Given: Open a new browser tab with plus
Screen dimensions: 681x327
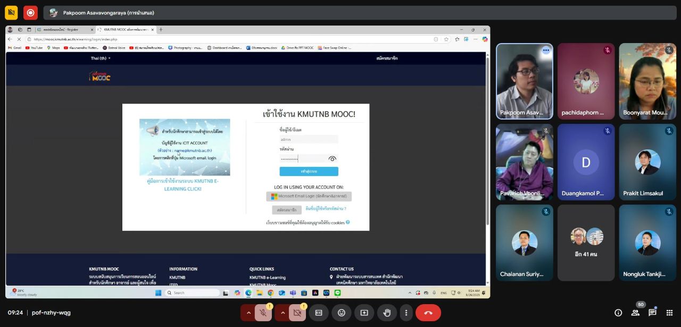Looking at the screenshot, I should (x=161, y=30).
